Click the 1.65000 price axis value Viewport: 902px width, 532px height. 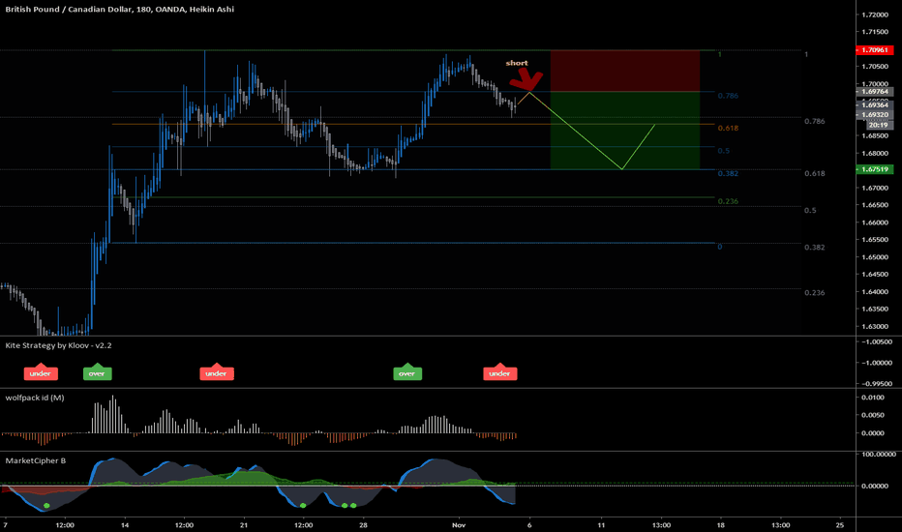tap(876, 257)
